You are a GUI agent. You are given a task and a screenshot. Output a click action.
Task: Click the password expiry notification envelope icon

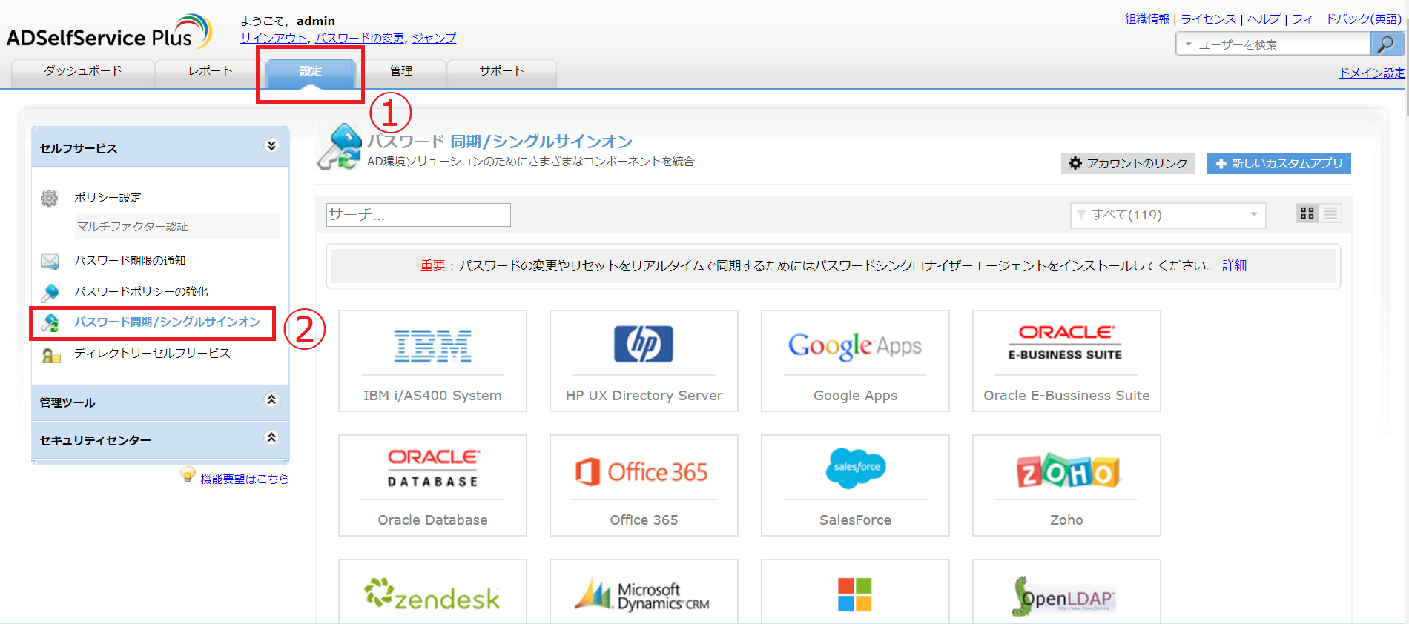(x=50, y=261)
